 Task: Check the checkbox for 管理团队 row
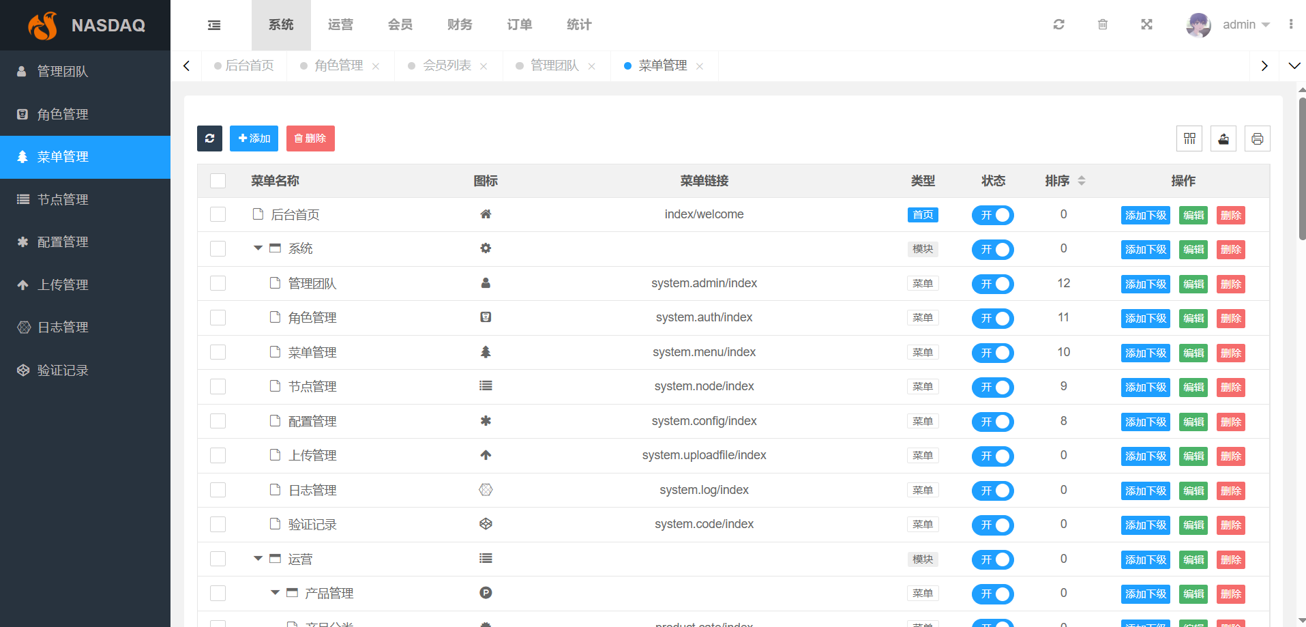[218, 283]
